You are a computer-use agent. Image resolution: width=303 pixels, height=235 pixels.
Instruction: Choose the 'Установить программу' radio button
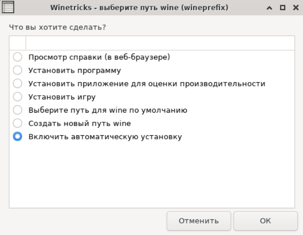coord(17,71)
